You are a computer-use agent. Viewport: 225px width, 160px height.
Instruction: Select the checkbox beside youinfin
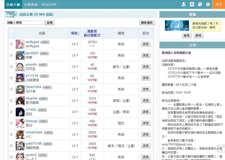11,67
